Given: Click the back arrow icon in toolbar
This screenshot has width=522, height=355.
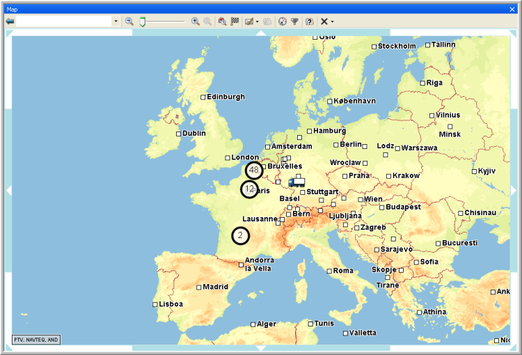Looking at the screenshot, I should click(x=10, y=22).
